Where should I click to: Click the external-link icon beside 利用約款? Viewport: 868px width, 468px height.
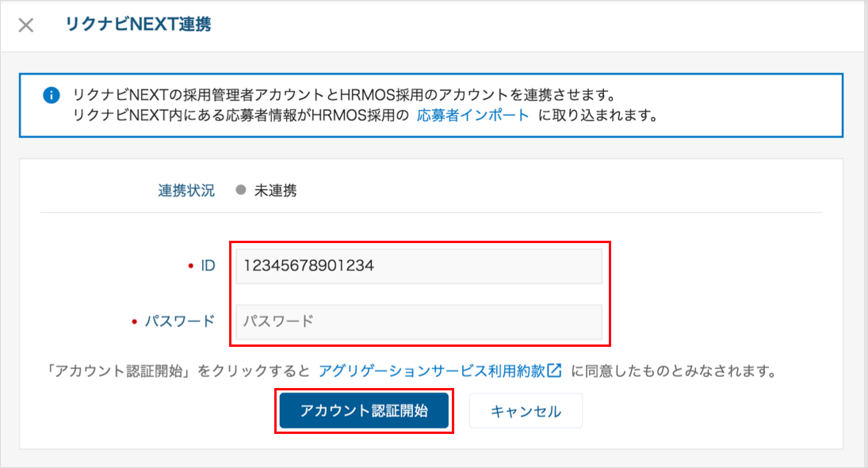pos(554,371)
